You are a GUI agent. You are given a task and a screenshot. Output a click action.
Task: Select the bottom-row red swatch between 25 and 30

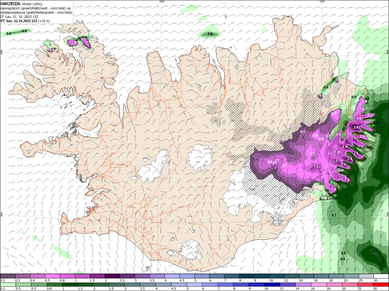pyautogui.click(x=365, y=285)
